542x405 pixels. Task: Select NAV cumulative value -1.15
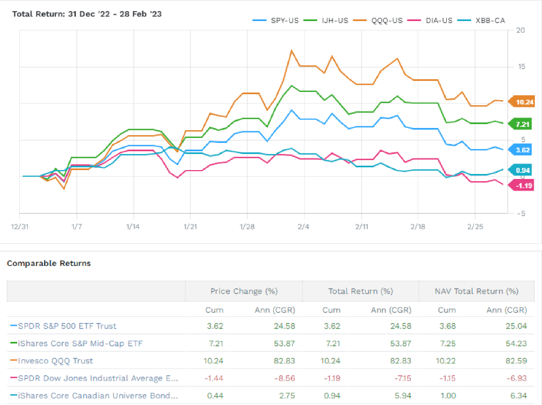pyautogui.click(x=447, y=378)
